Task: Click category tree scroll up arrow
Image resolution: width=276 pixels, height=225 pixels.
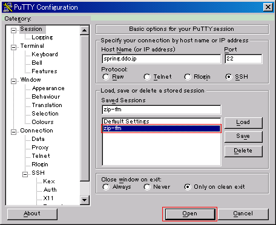Action: [x=84, y=30]
